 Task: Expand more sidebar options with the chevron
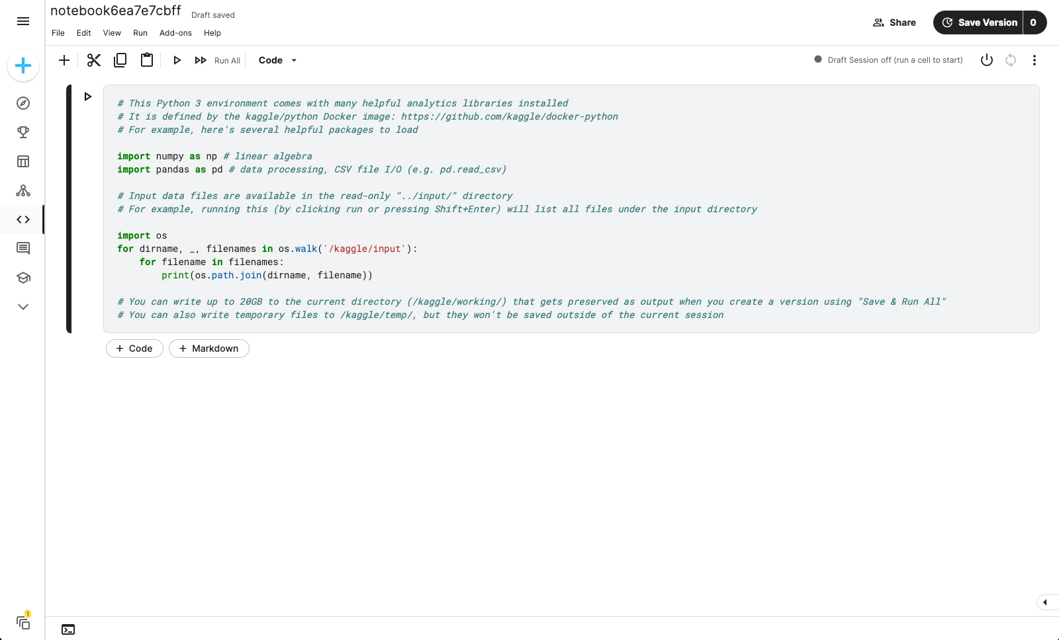[x=23, y=307]
